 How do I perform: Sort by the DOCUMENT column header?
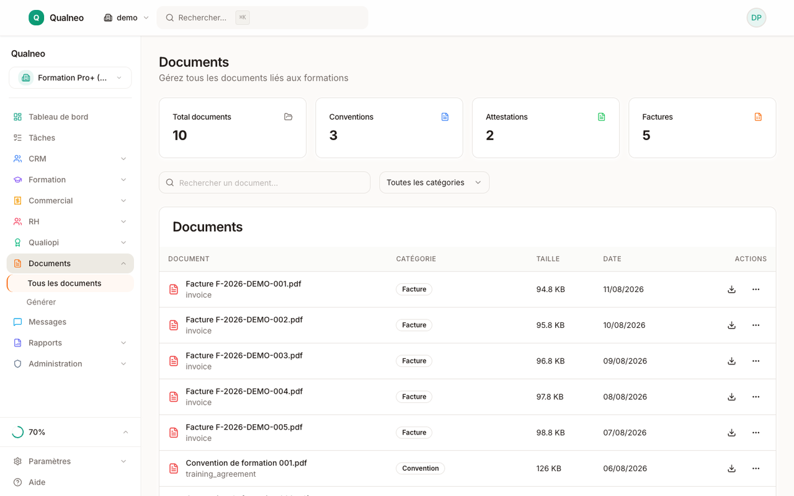tap(189, 259)
